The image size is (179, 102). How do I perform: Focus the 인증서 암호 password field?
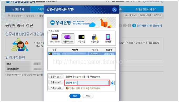click(x=93, y=83)
